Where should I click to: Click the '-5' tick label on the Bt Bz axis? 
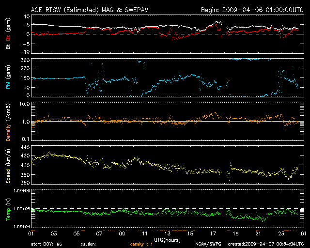pyautogui.click(x=26, y=44)
